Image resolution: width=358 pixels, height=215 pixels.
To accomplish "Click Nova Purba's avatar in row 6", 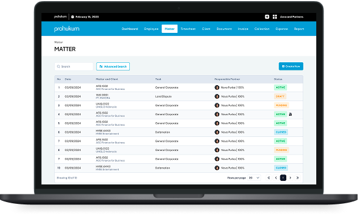I will point(217,132).
